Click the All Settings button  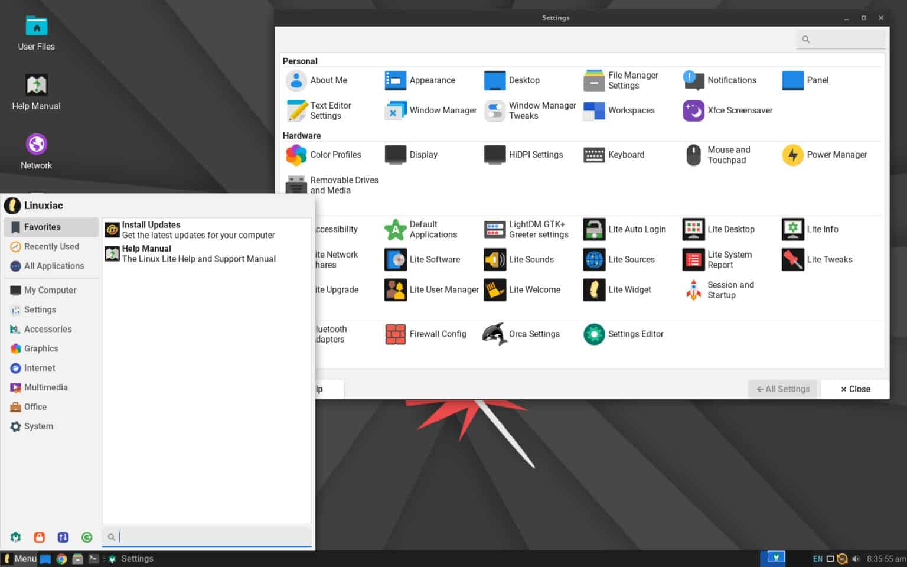click(x=782, y=389)
